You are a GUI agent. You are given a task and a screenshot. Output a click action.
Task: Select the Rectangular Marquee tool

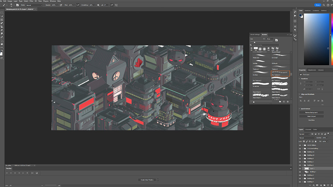pyautogui.click(x=2, y=13)
